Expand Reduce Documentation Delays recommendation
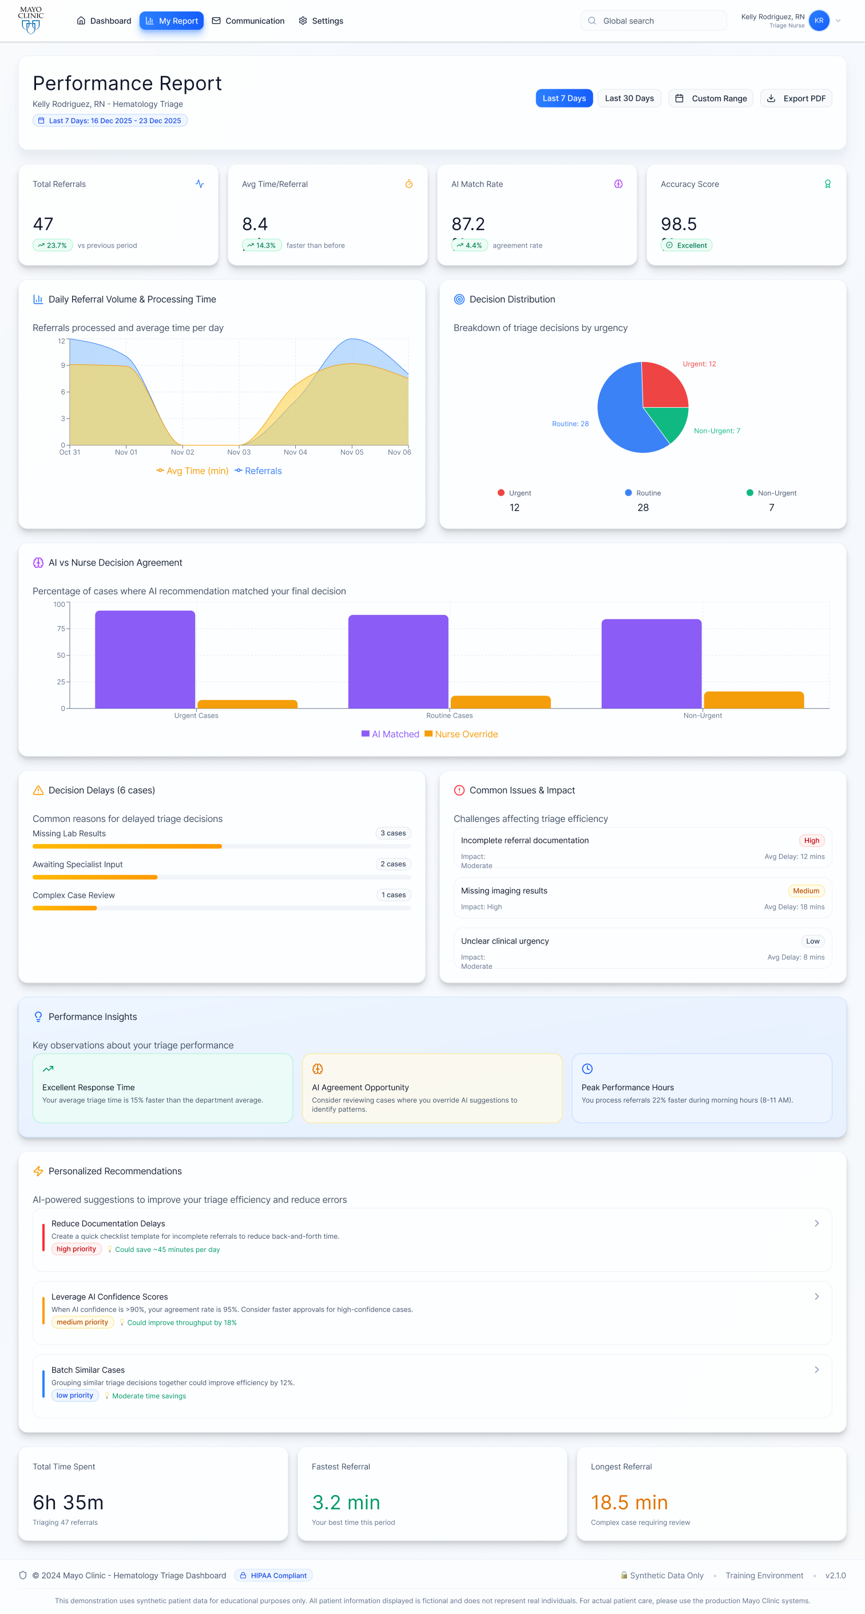Image resolution: width=865 pixels, height=1614 pixels. tap(816, 1223)
